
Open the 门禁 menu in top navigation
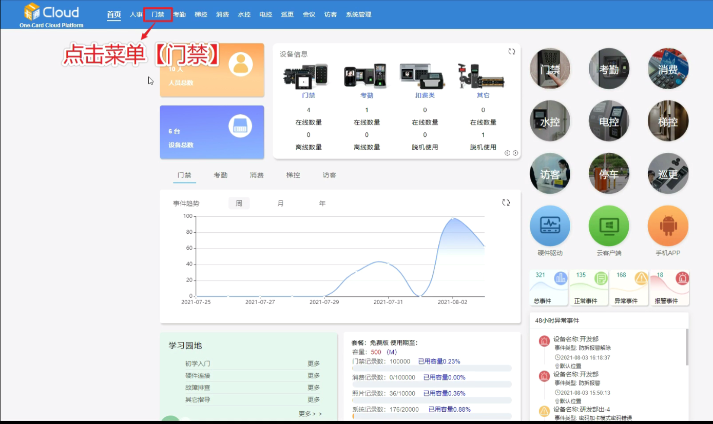coord(158,14)
